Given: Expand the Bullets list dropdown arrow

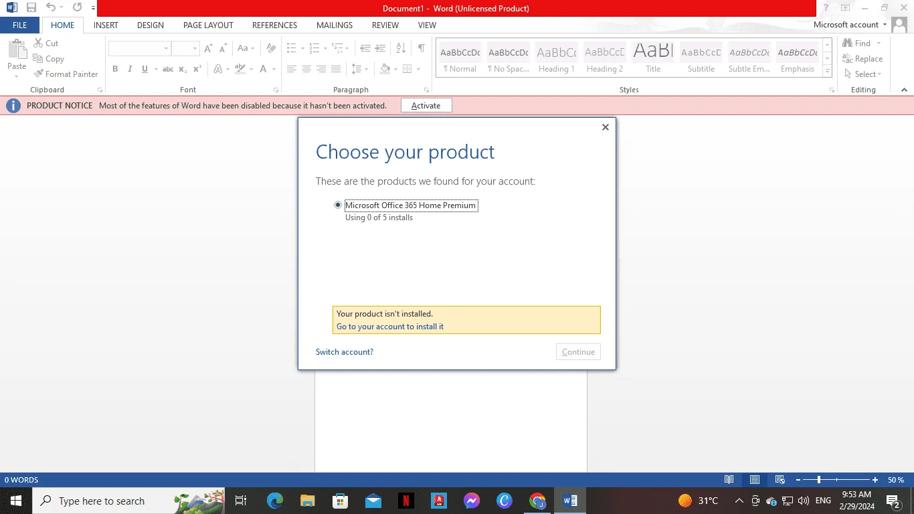Looking at the screenshot, I should (x=302, y=48).
